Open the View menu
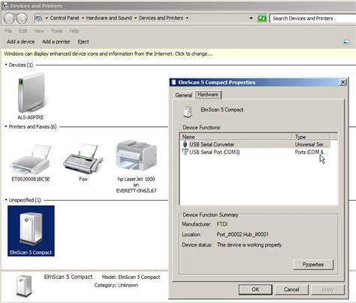356x303 pixels. point(39,31)
